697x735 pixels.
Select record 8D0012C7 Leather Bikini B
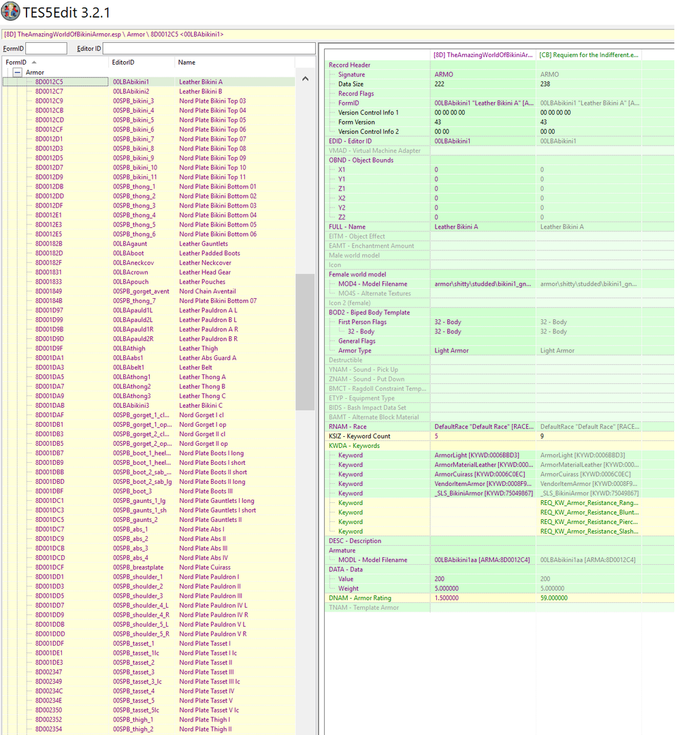[148, 91]
